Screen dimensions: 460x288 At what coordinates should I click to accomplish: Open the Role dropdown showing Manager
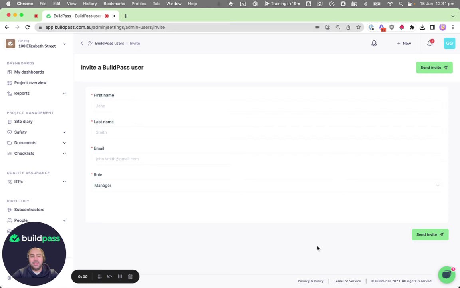tap(267, 186)
